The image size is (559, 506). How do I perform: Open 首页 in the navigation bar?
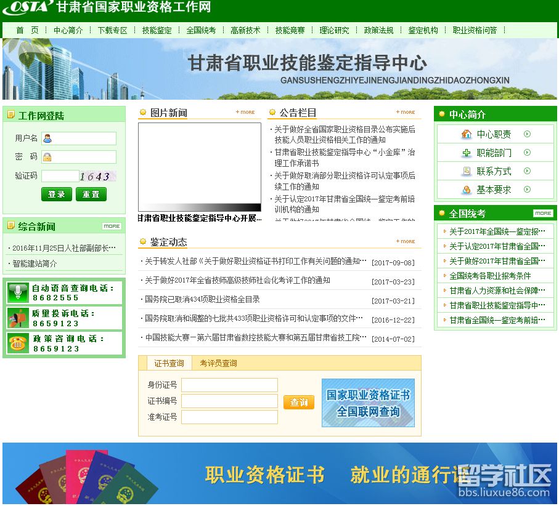pyautogui.click(x=27, y=30)
